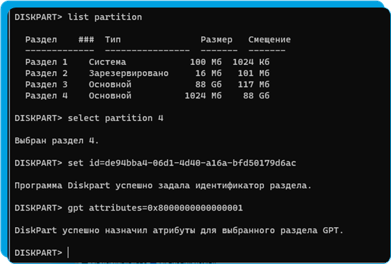Select the 'Раздел 3' row label

pyautogui.click(x=46, y=84)
